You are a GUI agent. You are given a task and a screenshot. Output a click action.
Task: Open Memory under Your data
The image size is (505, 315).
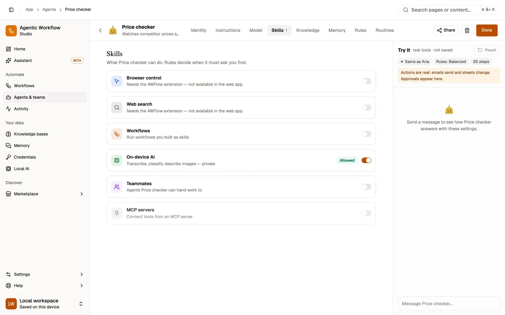click(x=45, y=146)
